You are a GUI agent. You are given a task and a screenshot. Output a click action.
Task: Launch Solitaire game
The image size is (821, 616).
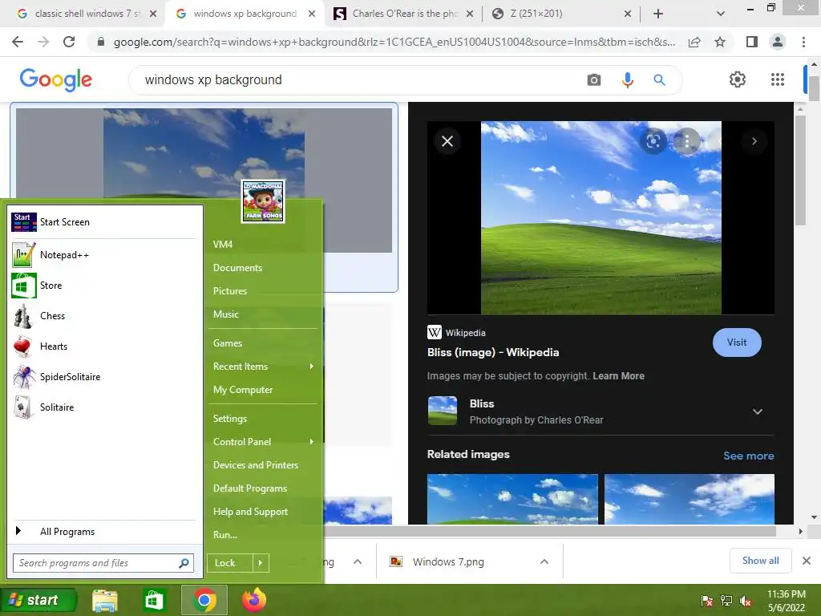click(x=105, y=407)
